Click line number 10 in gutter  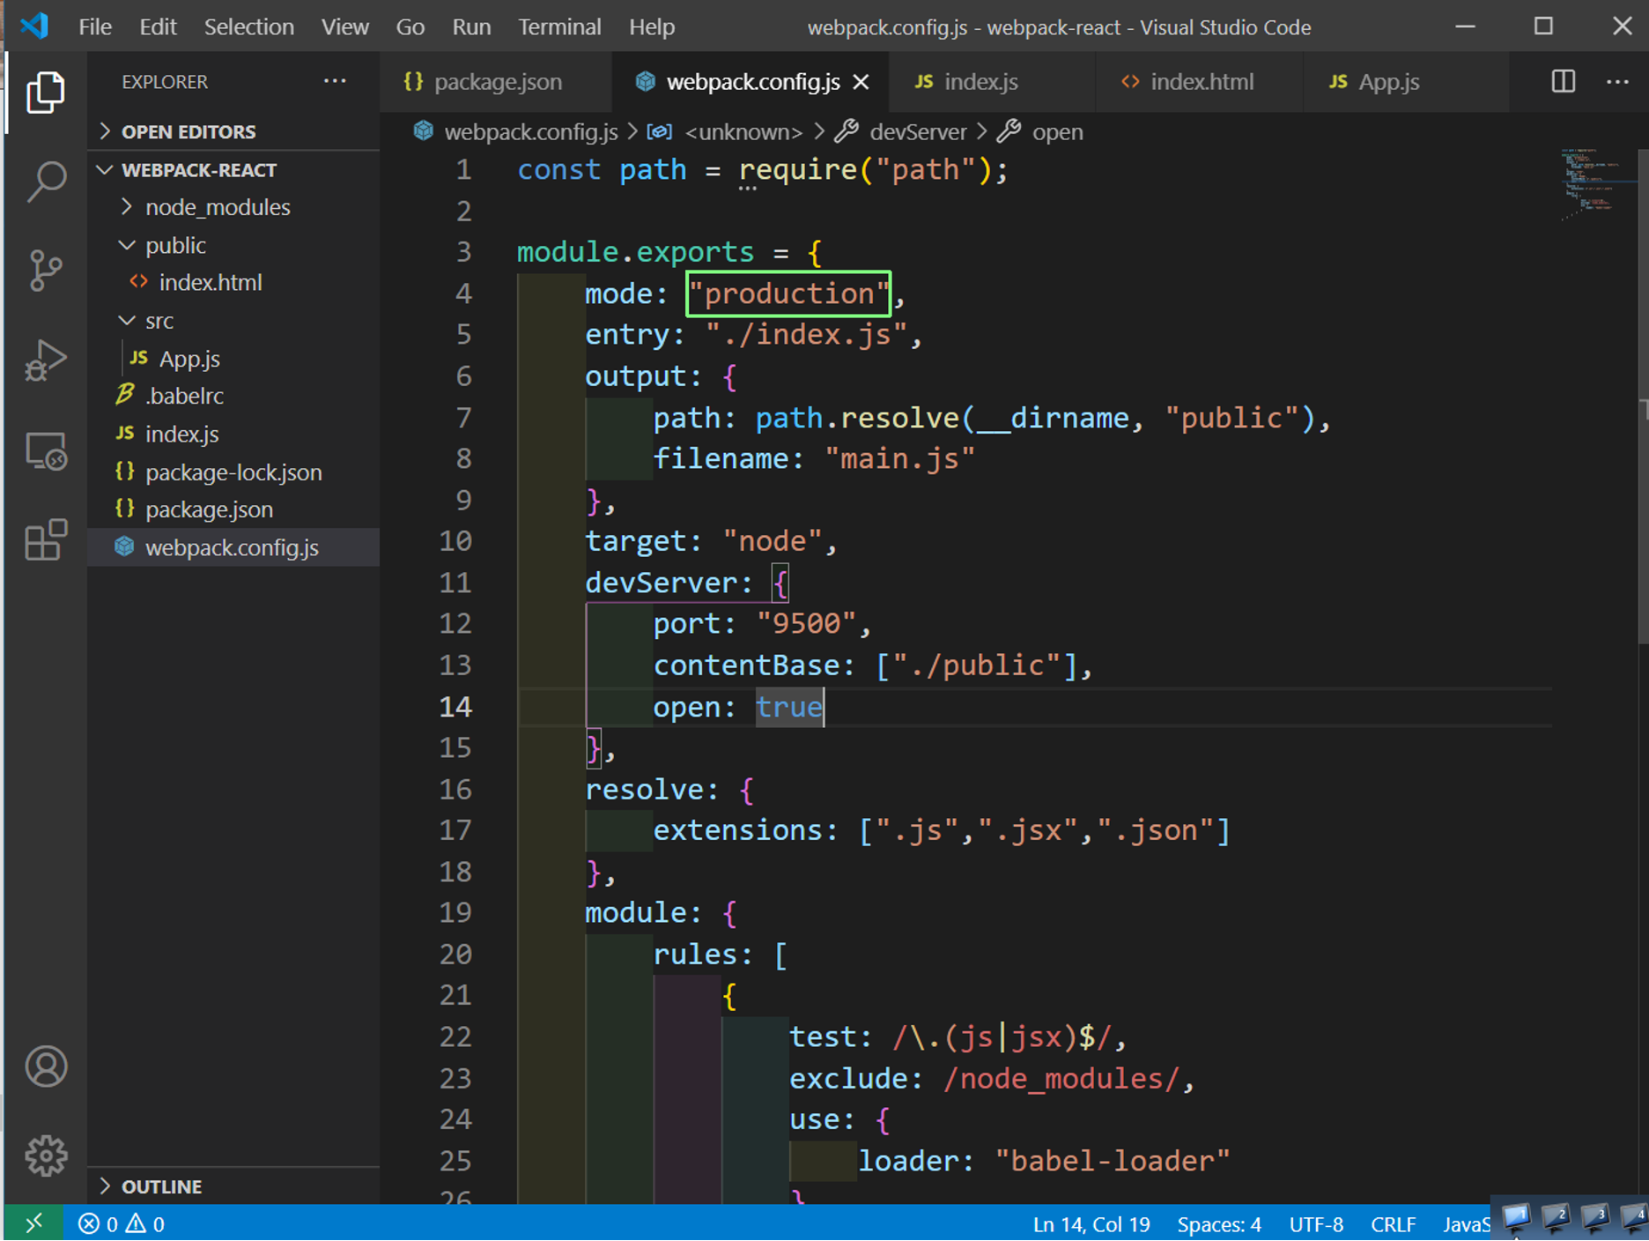coord(455,541)
